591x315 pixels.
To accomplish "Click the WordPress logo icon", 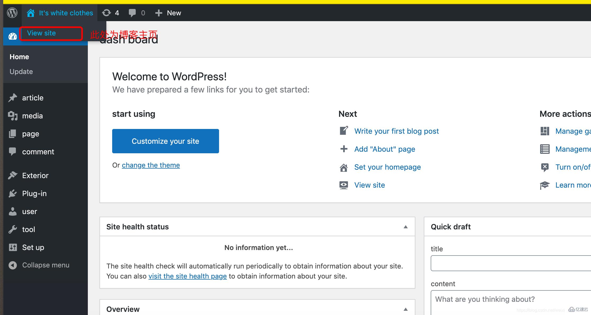I will [12, 13].
